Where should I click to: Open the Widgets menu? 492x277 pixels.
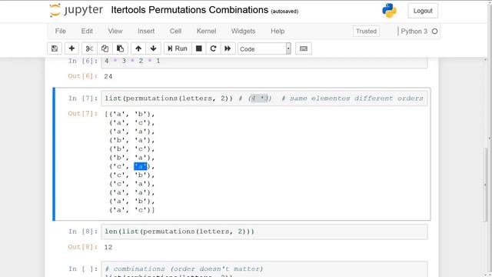pyautogui.click(x=243, y=31)
